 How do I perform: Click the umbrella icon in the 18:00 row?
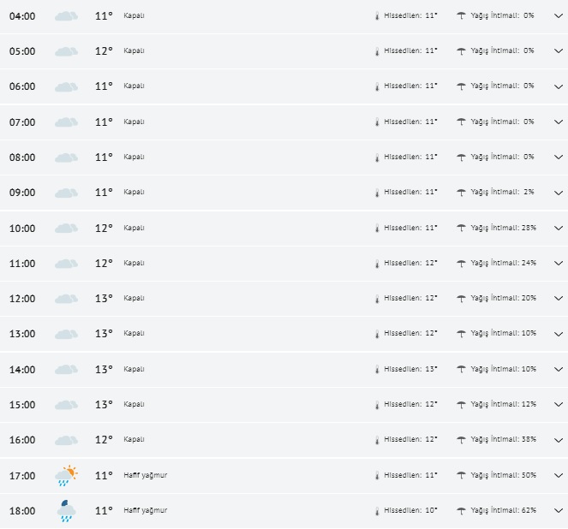(462, 511)
